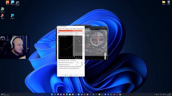Select the lowest flat-segment fan curve node

66,49
